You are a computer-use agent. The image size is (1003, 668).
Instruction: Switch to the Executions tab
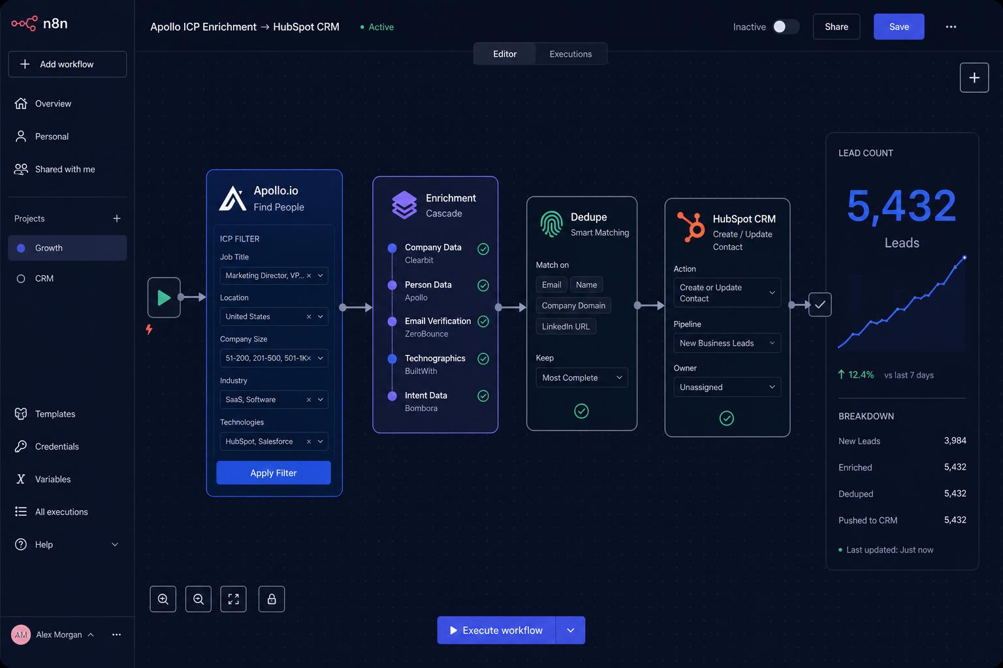tap(571, 54)
